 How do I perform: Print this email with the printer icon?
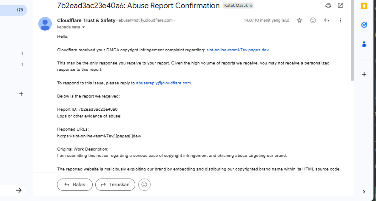click(328, 6)
